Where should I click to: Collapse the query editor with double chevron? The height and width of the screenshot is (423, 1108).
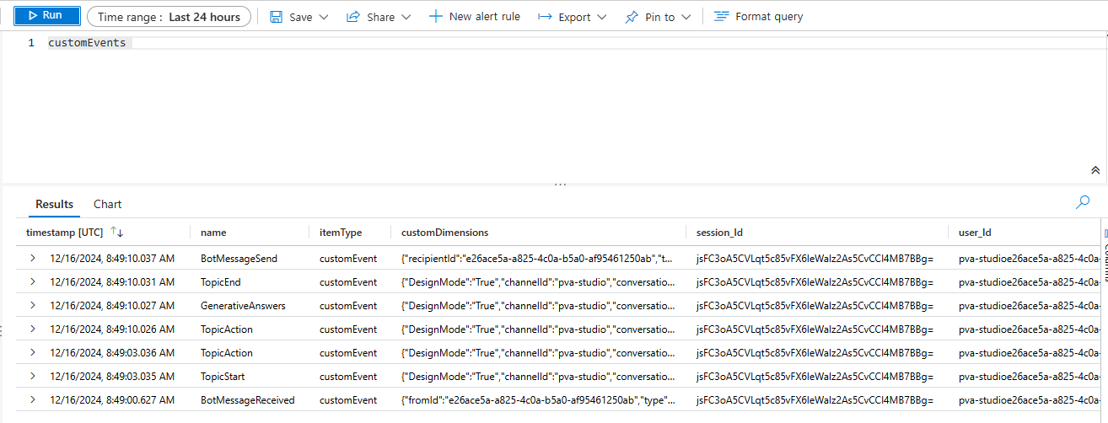[1095, 170]
